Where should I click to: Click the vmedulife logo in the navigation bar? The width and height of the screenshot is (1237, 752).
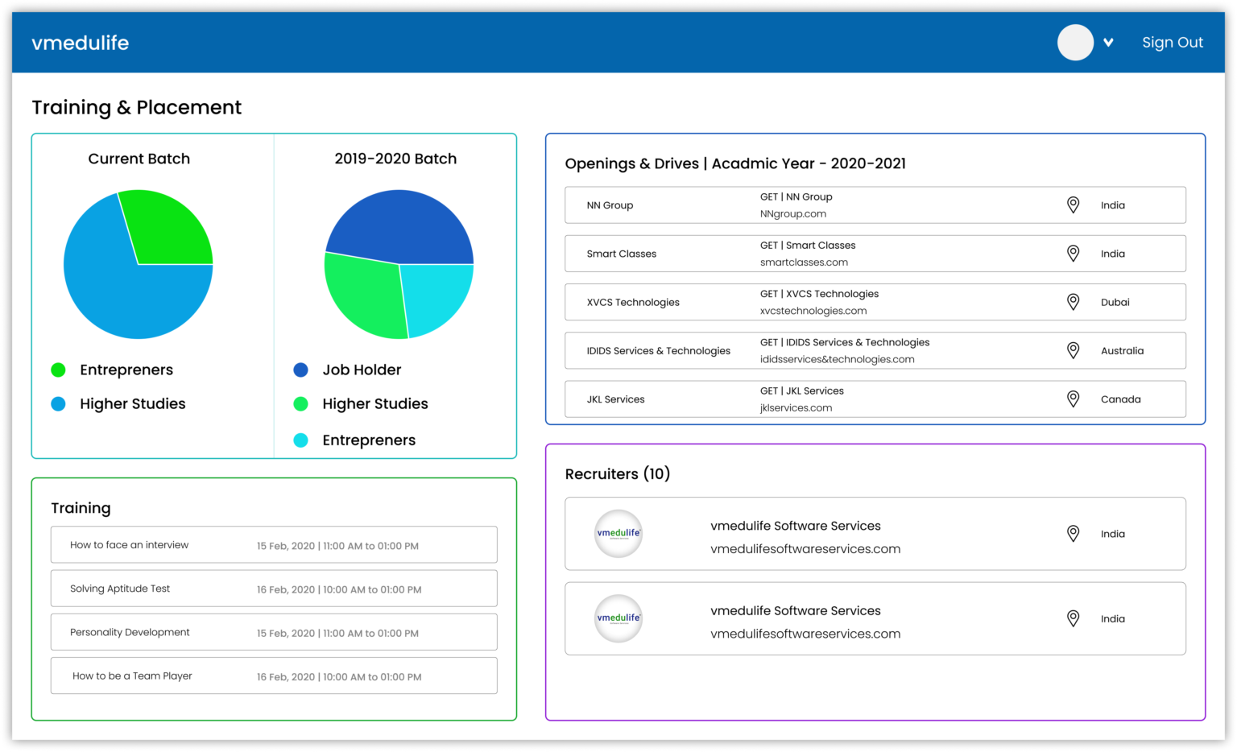[x=80, y=43]
